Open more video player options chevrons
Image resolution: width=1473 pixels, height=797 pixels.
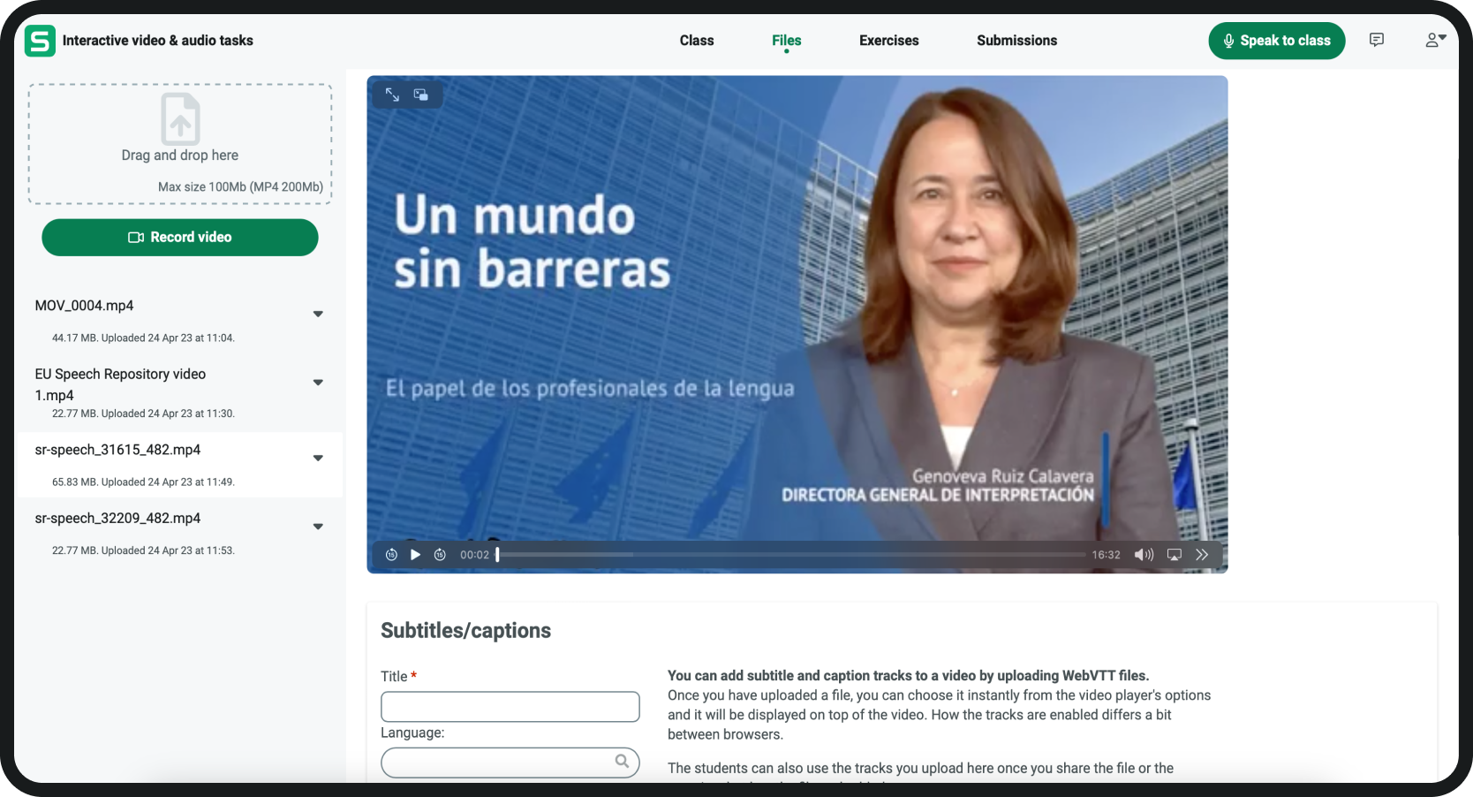click(1202, 555)
